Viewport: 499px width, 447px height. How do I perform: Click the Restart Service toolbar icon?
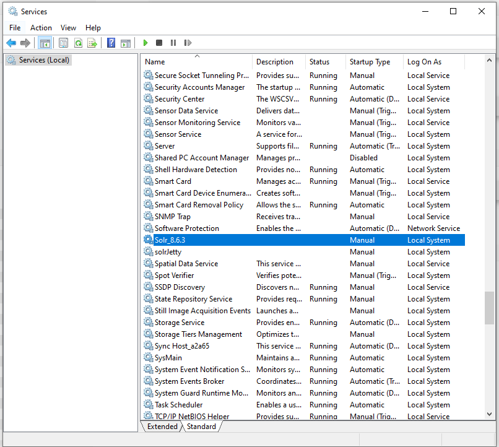(x=188, y=43)
